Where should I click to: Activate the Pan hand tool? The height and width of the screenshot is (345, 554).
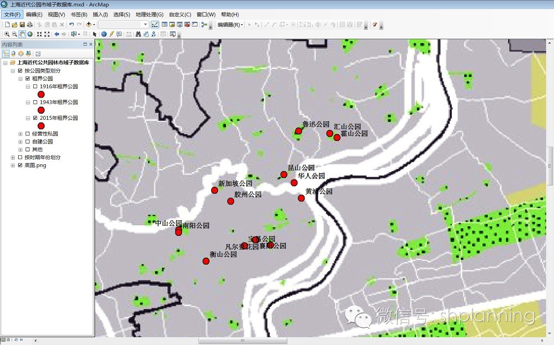tap(22, 34)
